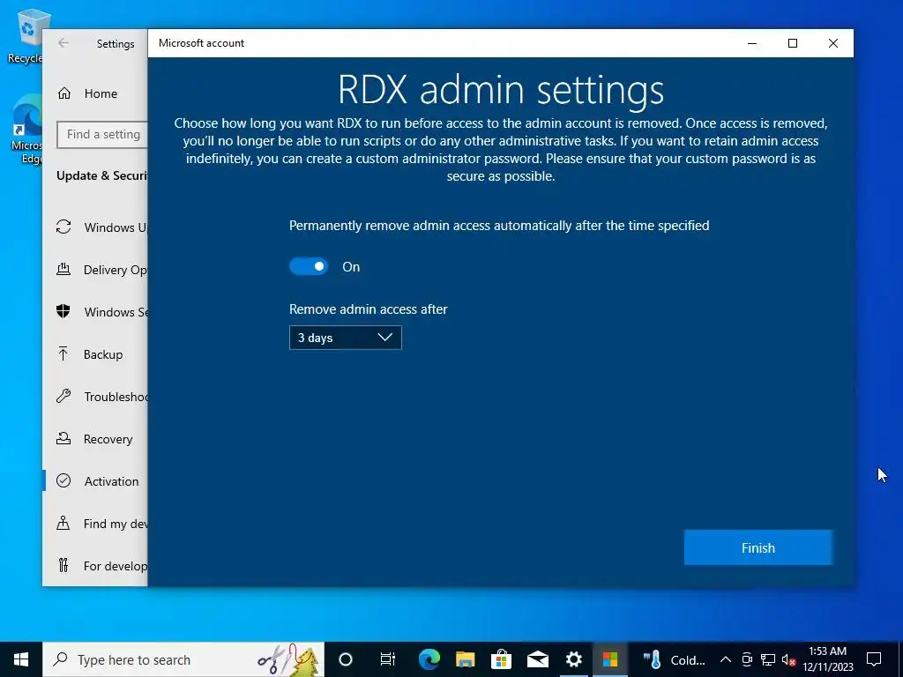Viewport: 903px width, 677px height.
Task: Select Activation in Settings sidebar
Action: (95, 481)
